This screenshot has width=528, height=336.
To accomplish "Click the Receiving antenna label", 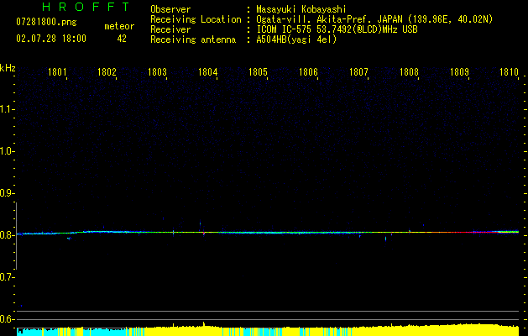I will point(193,39).
